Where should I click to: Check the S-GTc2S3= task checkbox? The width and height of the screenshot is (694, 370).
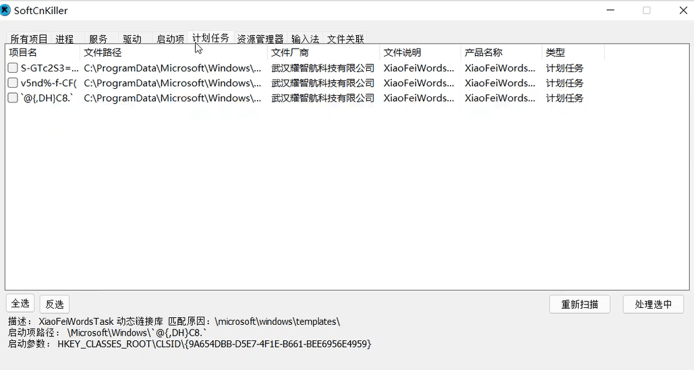(13, 68)
